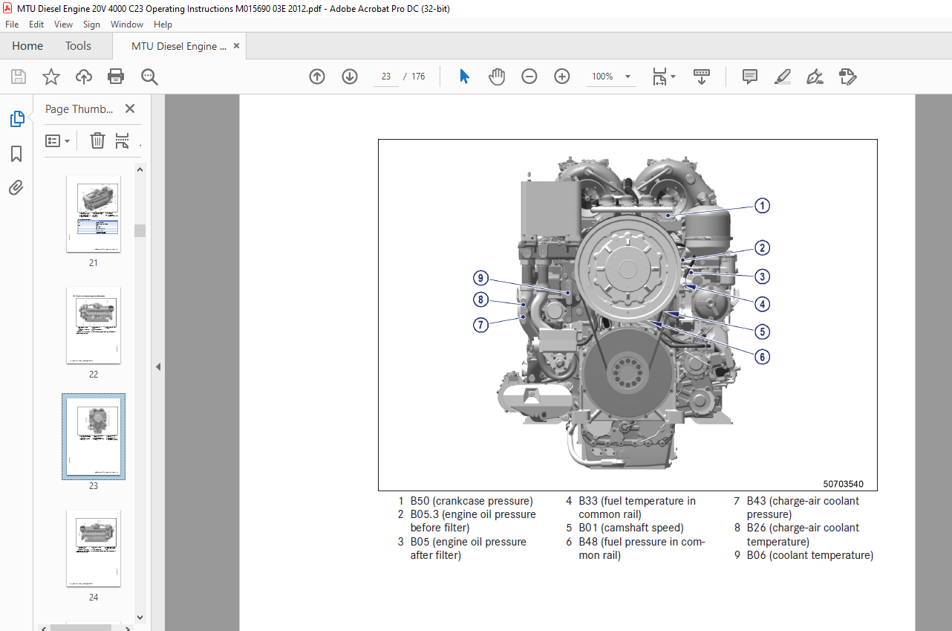Open the sign document tool
The height and width of the screenshot is (631, 952).
click(815, 77)
